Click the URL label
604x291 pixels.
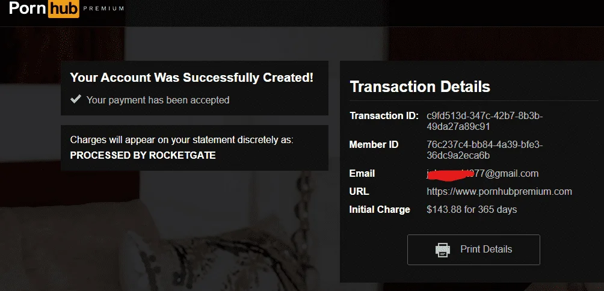coord(359,191)
